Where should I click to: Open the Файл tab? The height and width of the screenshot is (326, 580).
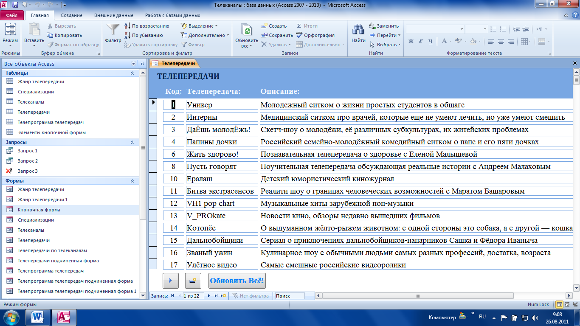[x=11, y=15]
